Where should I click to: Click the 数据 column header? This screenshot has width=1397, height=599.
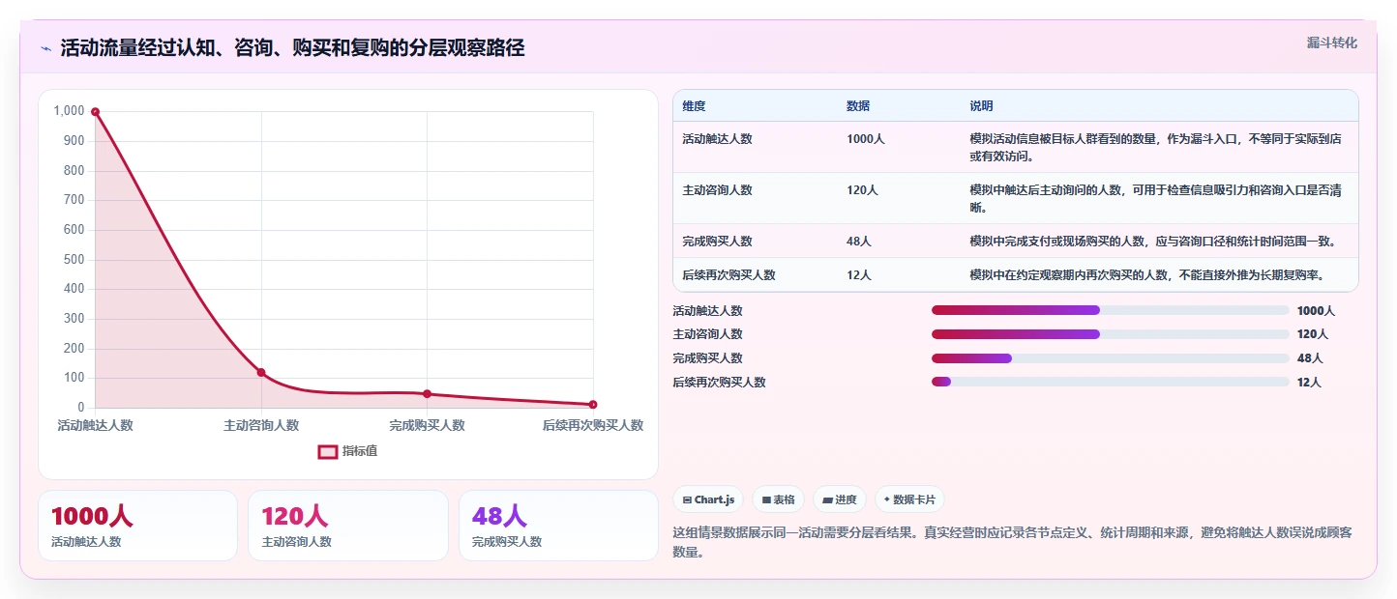click(858, 105)
